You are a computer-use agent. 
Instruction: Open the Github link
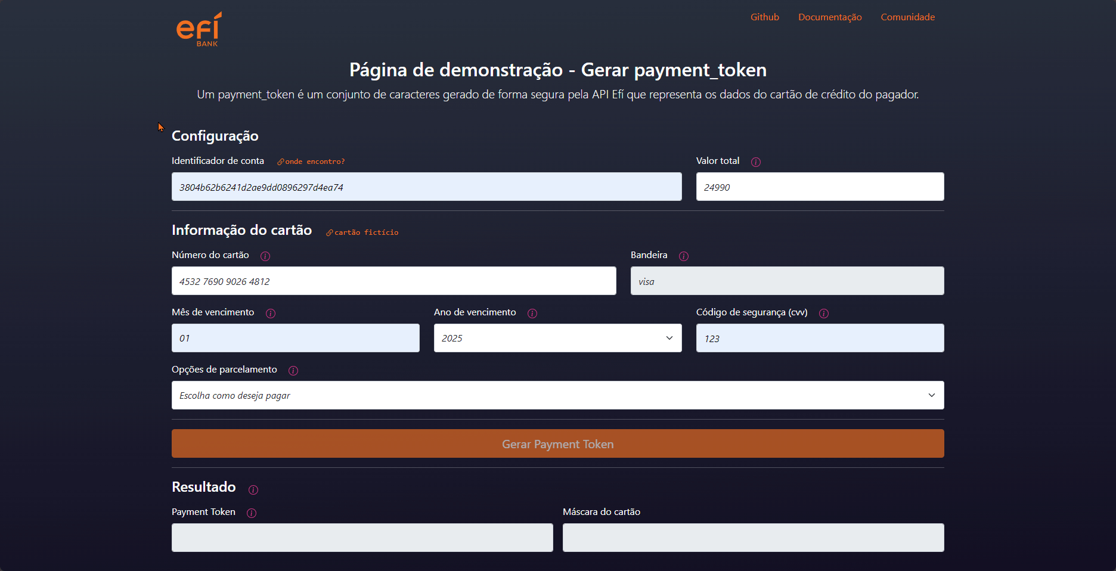[765, 17]
